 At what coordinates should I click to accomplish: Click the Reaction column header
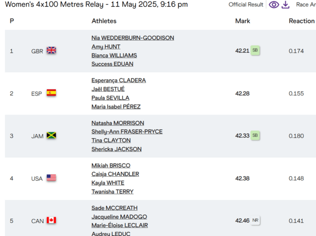[302, 21]
